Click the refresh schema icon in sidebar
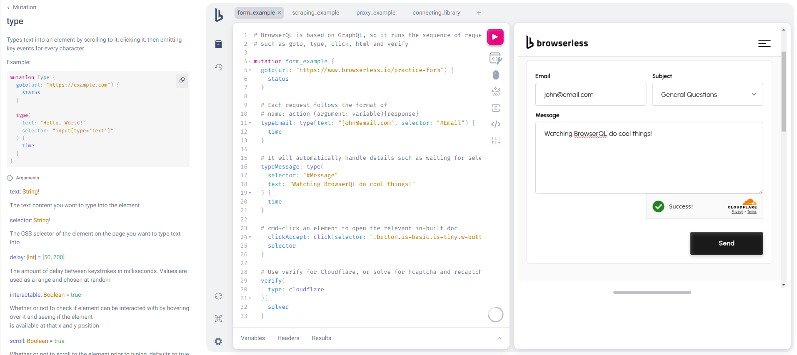This screenshot has width=797, height=355. point(218,296)
